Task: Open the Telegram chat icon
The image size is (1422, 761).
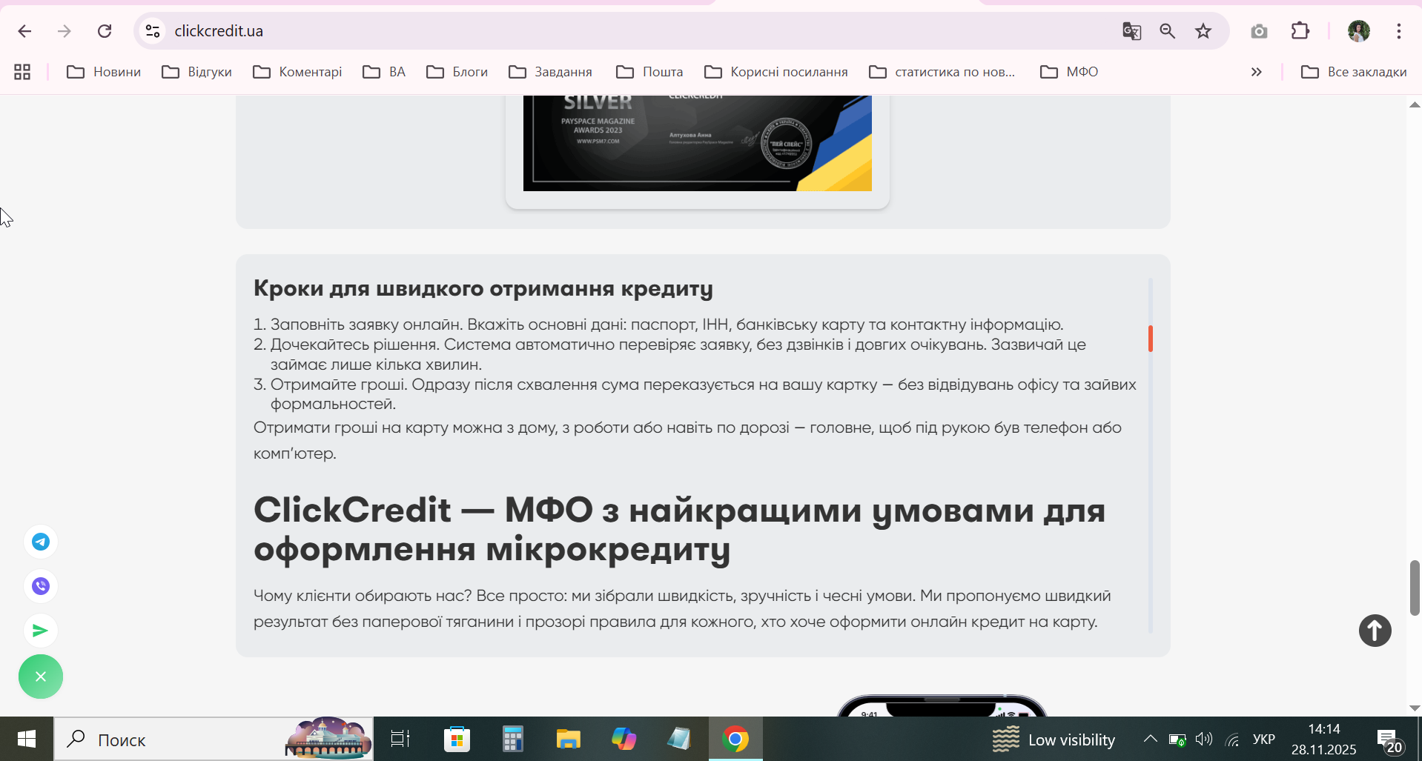Action: click(x=41, y=542)
